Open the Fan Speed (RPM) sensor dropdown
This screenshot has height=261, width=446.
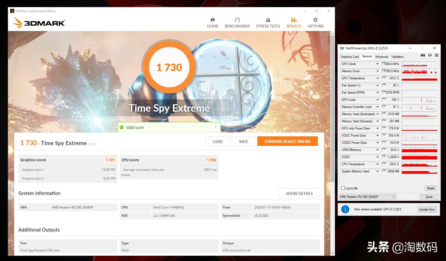(x=378, y=92)
